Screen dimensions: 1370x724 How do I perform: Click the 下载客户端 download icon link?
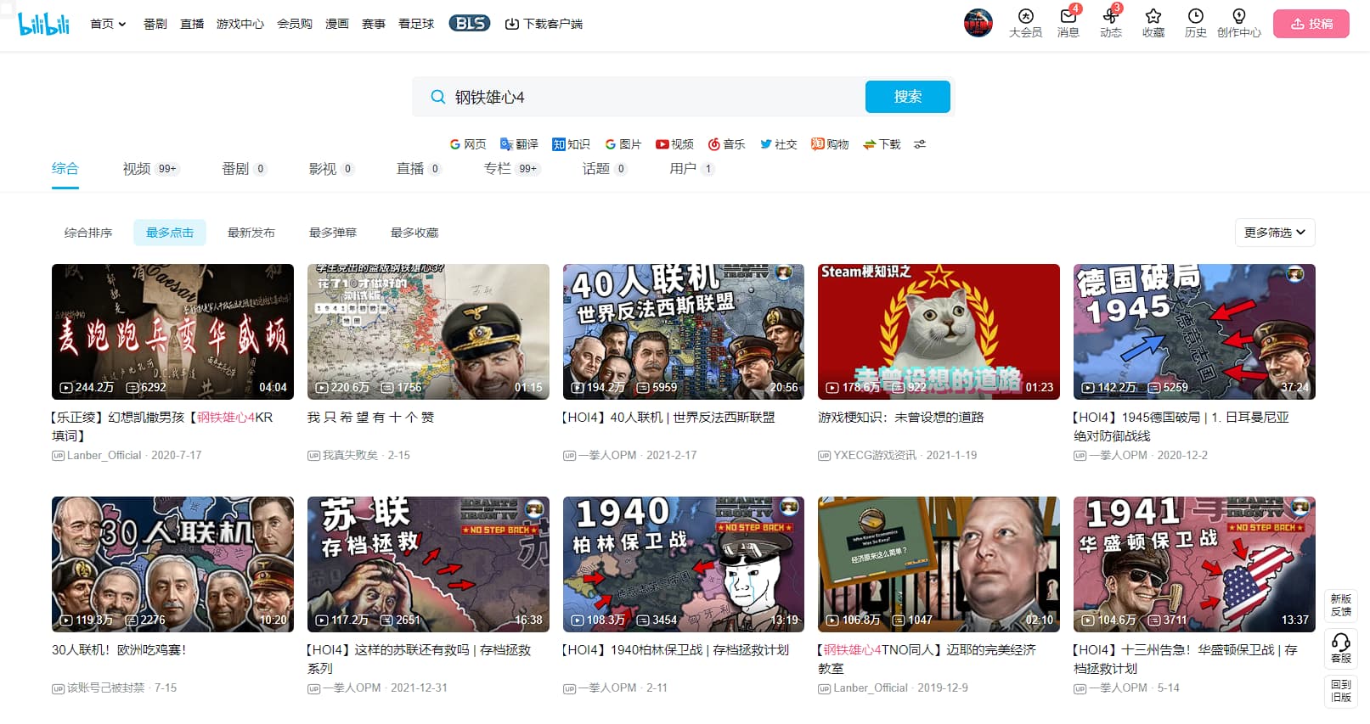(x=544, y=24)
